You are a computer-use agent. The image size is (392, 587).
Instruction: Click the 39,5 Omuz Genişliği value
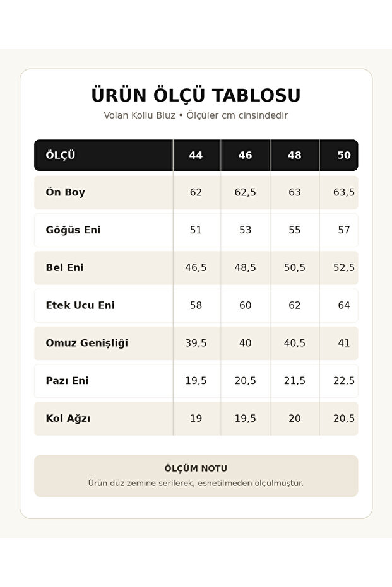[x=196, y=343]
